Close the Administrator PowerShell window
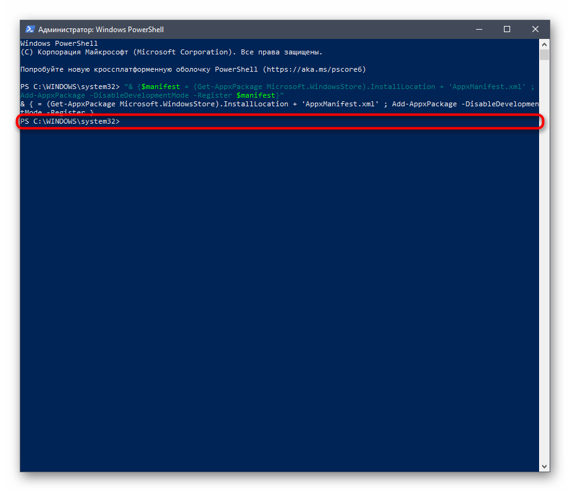 tap(535, 29)
